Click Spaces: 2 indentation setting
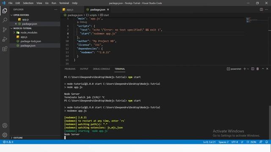The height and width of the screenshot is (152, 271). (223, 142)
